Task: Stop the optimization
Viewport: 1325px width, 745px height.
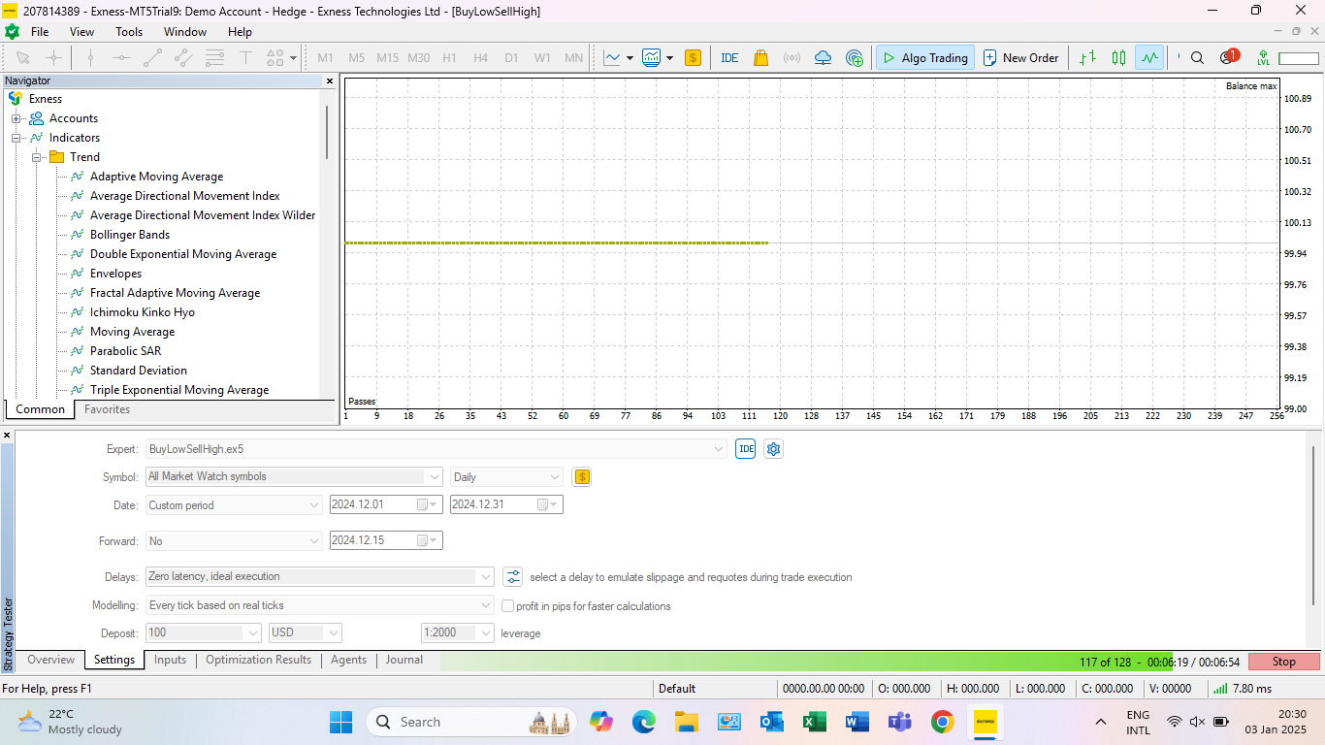Action: 1283,662
